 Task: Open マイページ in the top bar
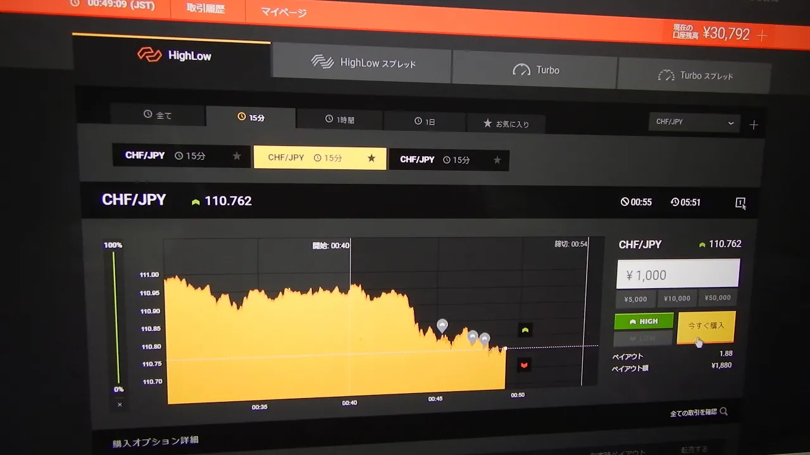[x=284, y=13]
